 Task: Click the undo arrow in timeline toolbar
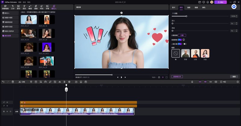point(3,82)
